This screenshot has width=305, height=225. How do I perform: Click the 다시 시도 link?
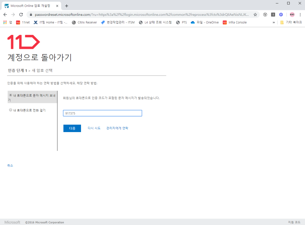point(94,128)
